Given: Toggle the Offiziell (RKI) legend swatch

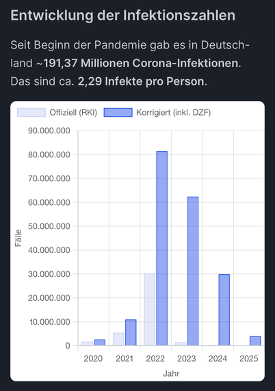Looking at the screenshot, I should point(31,113).
